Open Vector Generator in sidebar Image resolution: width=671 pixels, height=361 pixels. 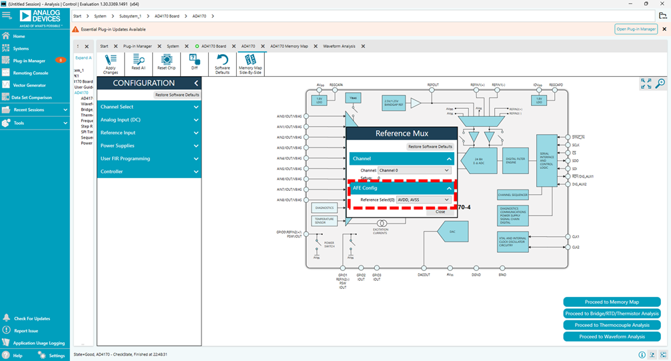(29, 85)
